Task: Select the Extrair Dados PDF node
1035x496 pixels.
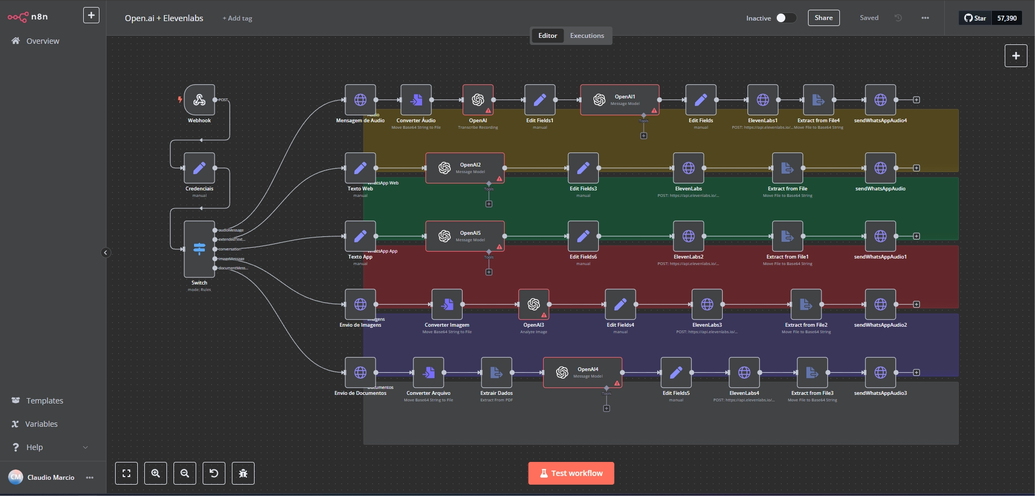Action: (497, 372)
